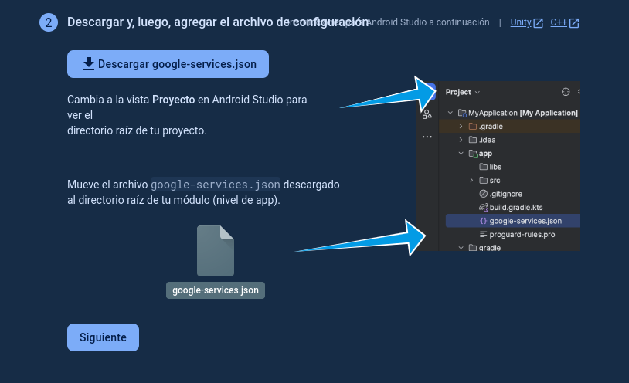629x383 pixels.
Task: Click the google-services.json label under file icon
Action: 216,290
